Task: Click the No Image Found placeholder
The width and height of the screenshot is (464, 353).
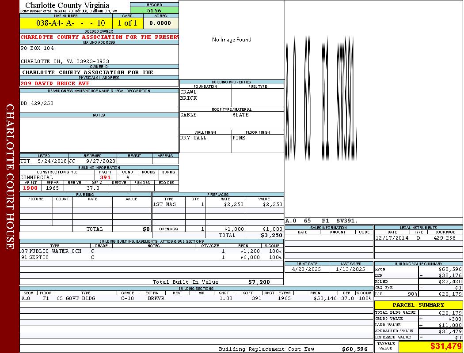Action: coord(232,40)
